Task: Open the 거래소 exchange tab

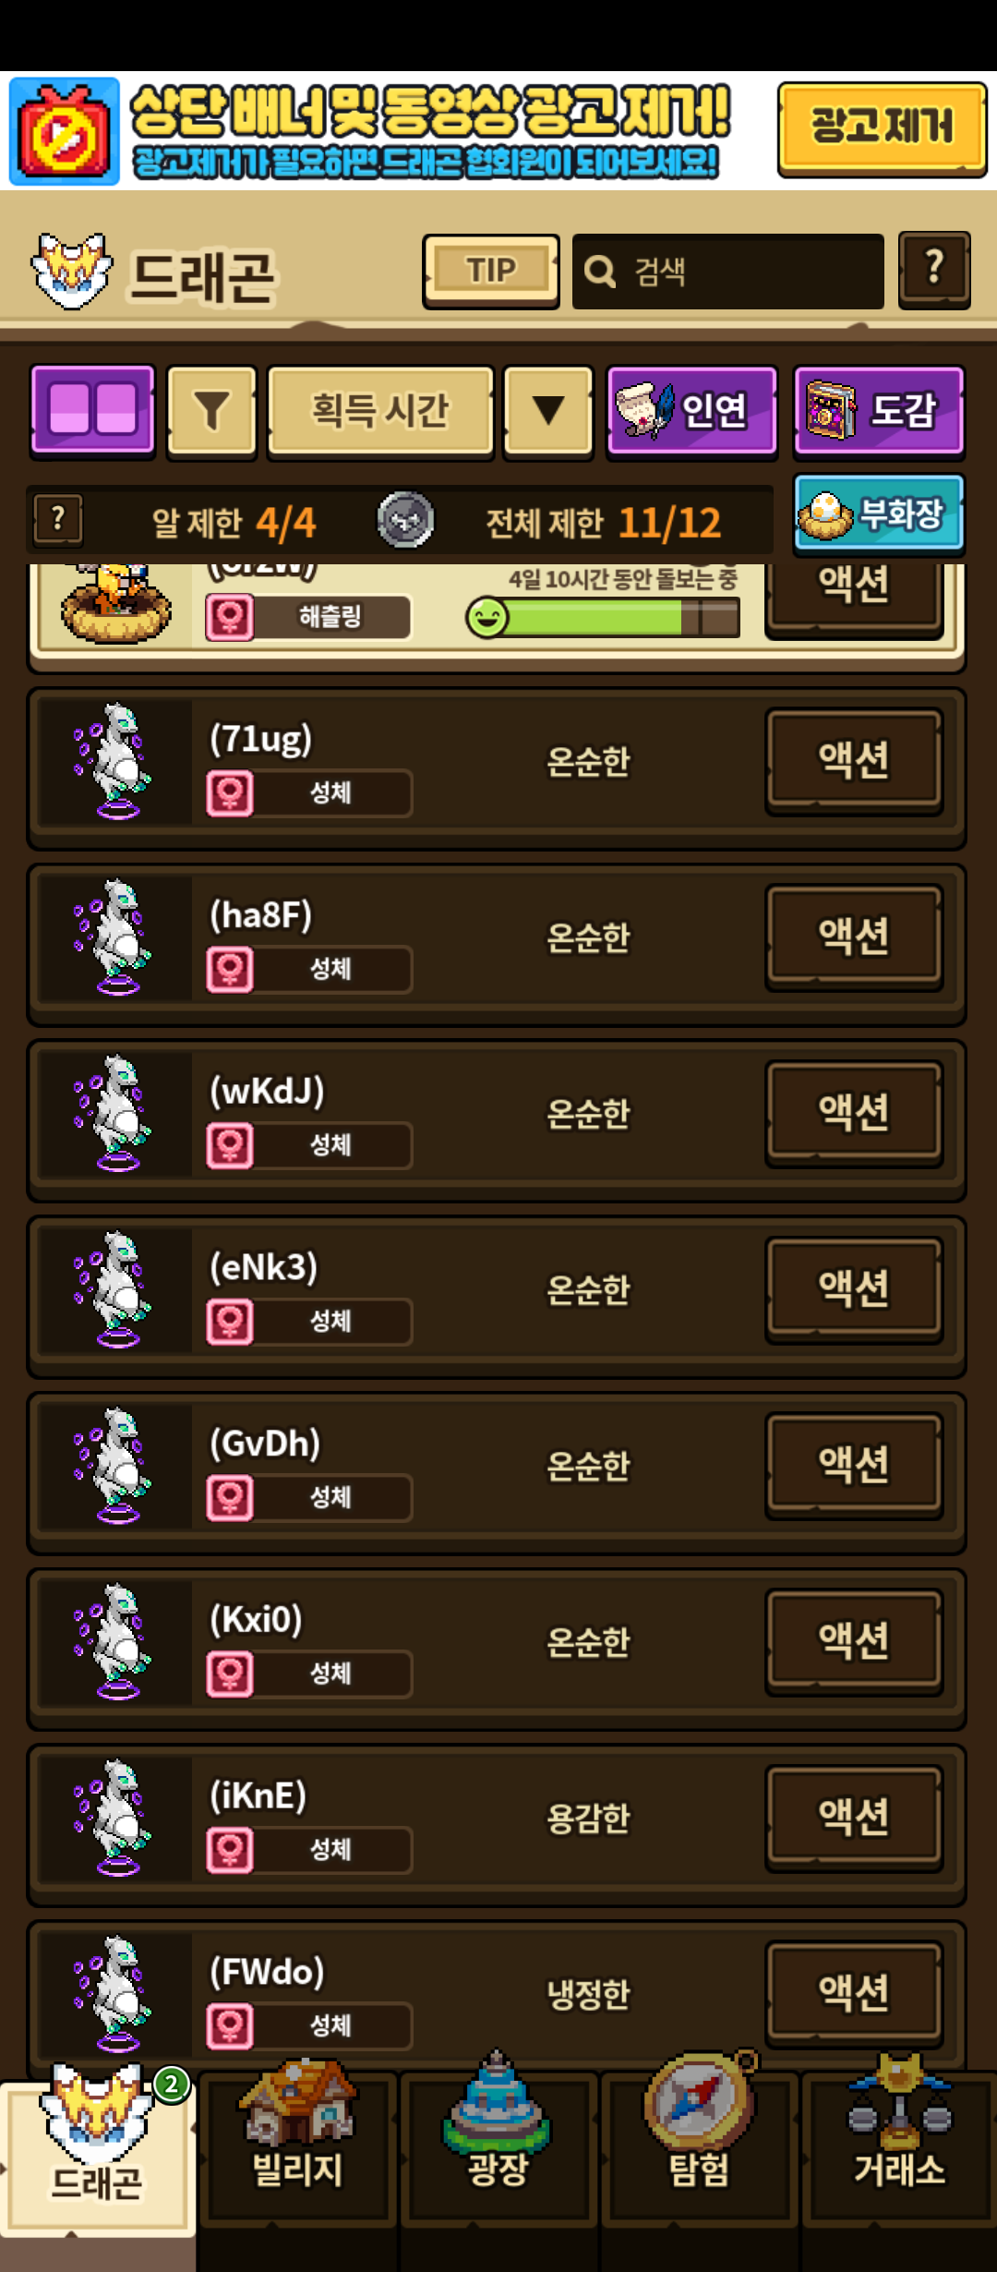Action: pos(899,2143)
